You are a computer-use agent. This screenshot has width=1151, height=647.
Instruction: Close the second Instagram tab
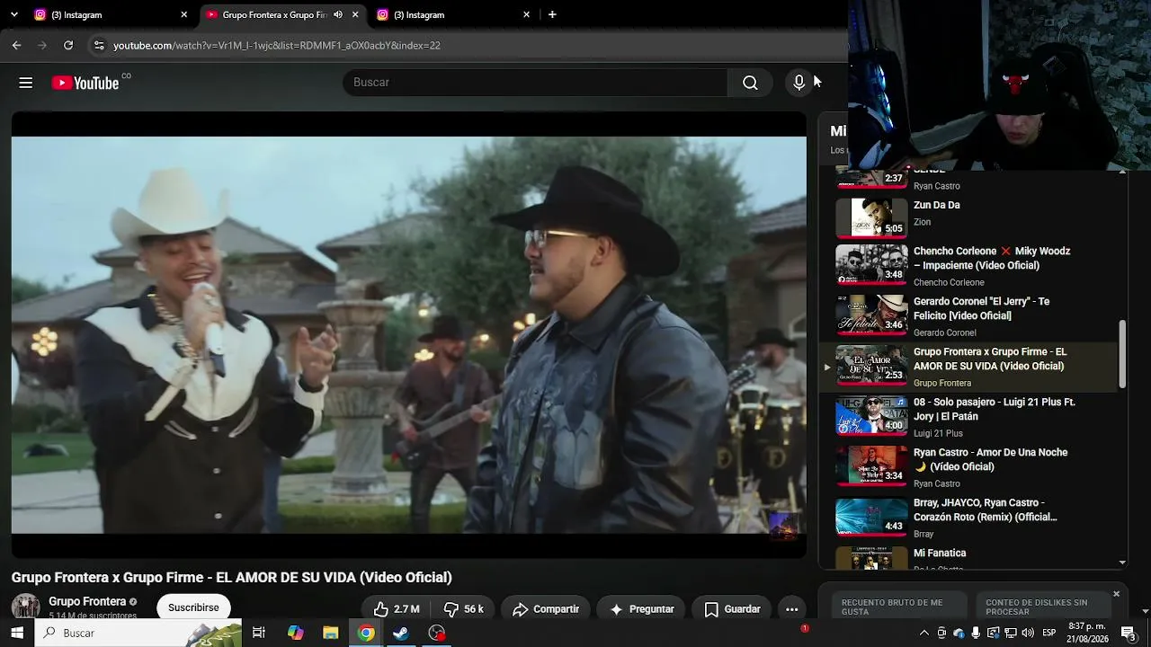tap(526, 14)
